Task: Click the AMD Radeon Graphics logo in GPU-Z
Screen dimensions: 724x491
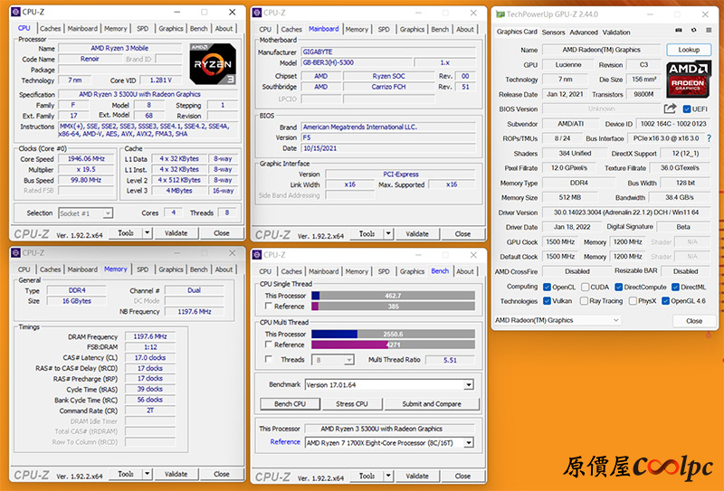Action: (688, 79)
